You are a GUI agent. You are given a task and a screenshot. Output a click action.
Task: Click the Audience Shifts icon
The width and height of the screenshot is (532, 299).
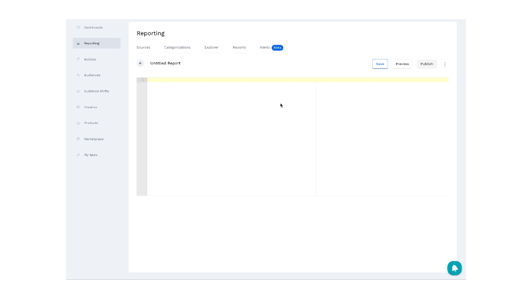[x=78, y=91]
